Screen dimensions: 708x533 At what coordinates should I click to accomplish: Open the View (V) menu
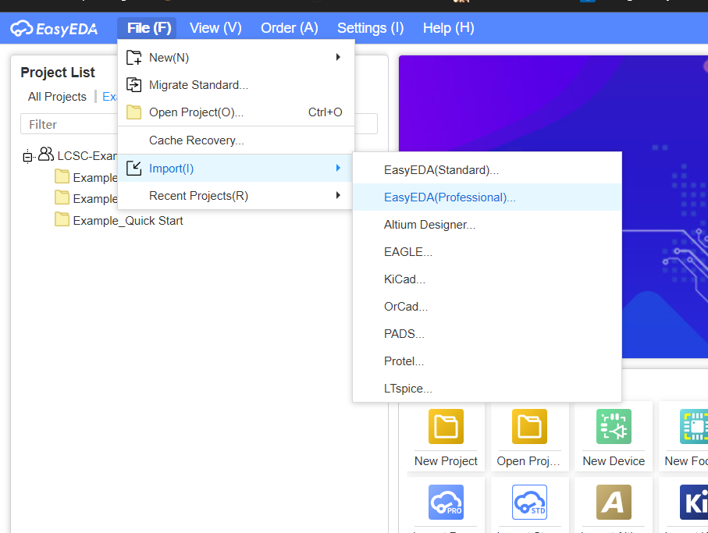click(215, 28)
